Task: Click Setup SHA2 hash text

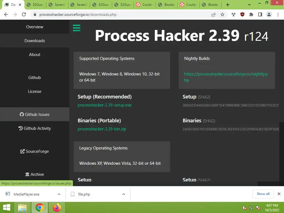Action: (231, 105)
